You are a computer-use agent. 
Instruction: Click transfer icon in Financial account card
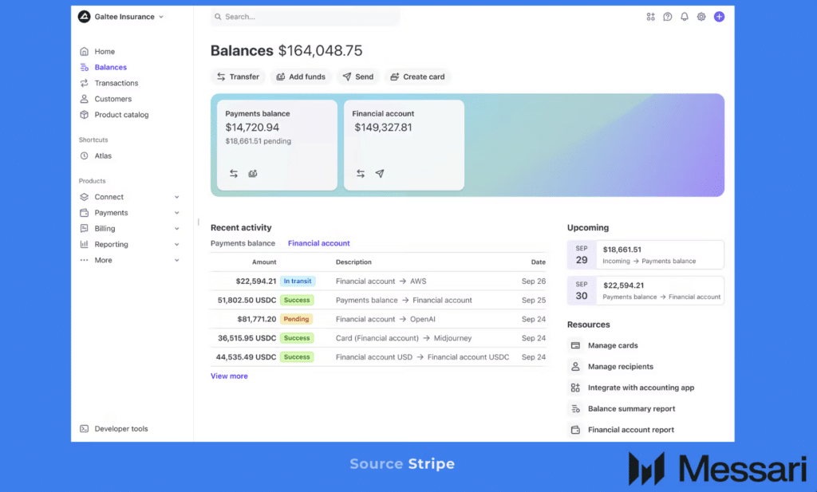[361, 173]
